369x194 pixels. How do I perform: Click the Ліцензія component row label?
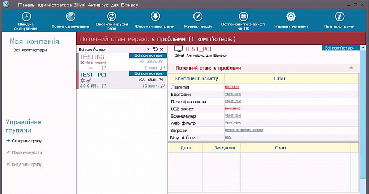(x=180, y=87)
